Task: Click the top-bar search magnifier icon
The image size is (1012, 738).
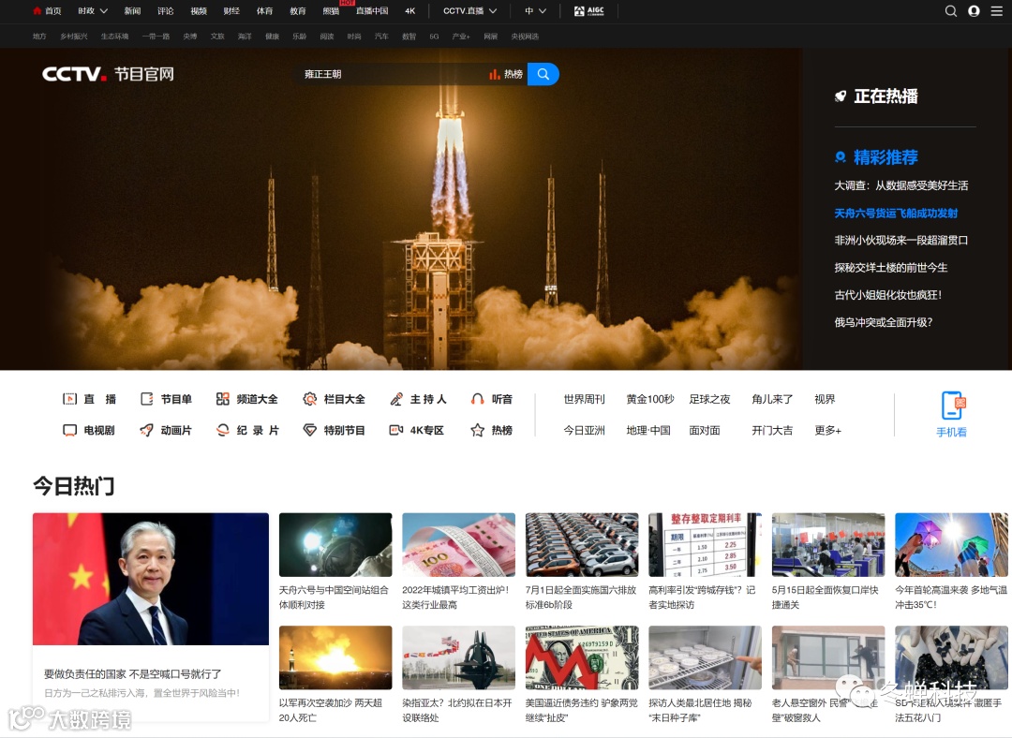Action: 951,11
